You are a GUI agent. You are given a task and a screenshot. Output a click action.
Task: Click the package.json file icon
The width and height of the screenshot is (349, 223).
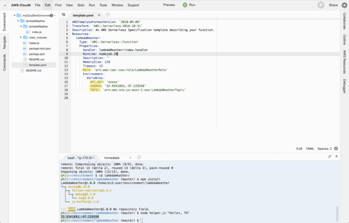click(x=25, y=54)
